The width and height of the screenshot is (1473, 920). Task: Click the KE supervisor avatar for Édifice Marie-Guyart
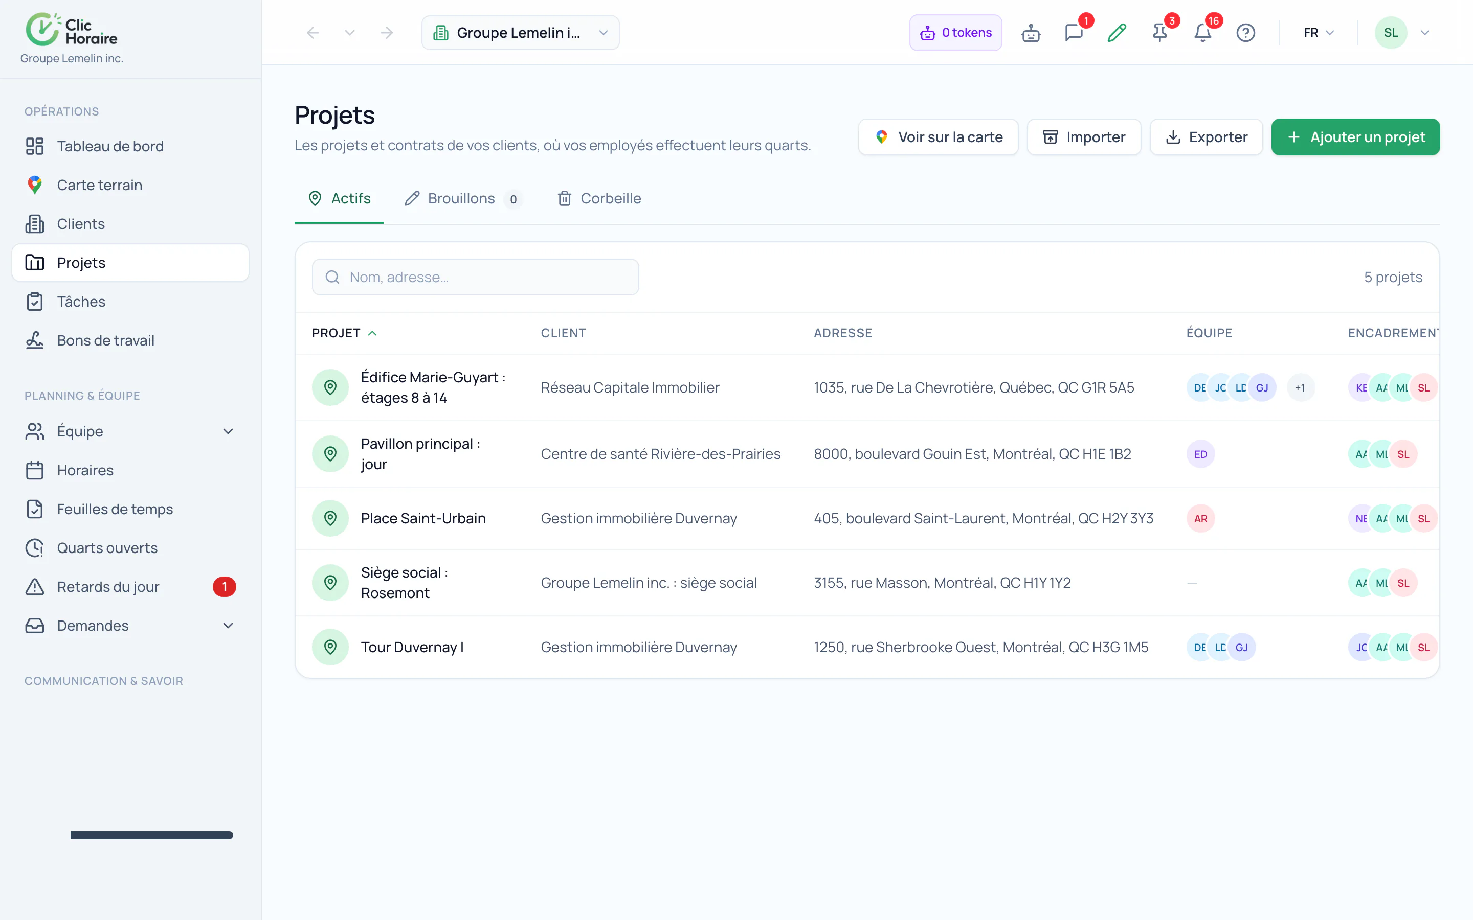click(x=1361, y=387)
